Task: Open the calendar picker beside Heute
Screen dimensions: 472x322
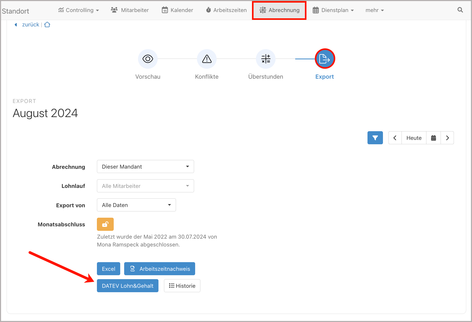Action: pyautogui.click(x=433, y=138)
